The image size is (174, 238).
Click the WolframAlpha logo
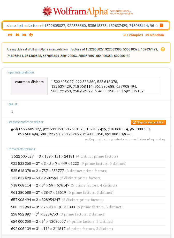[x=75, y=11]
